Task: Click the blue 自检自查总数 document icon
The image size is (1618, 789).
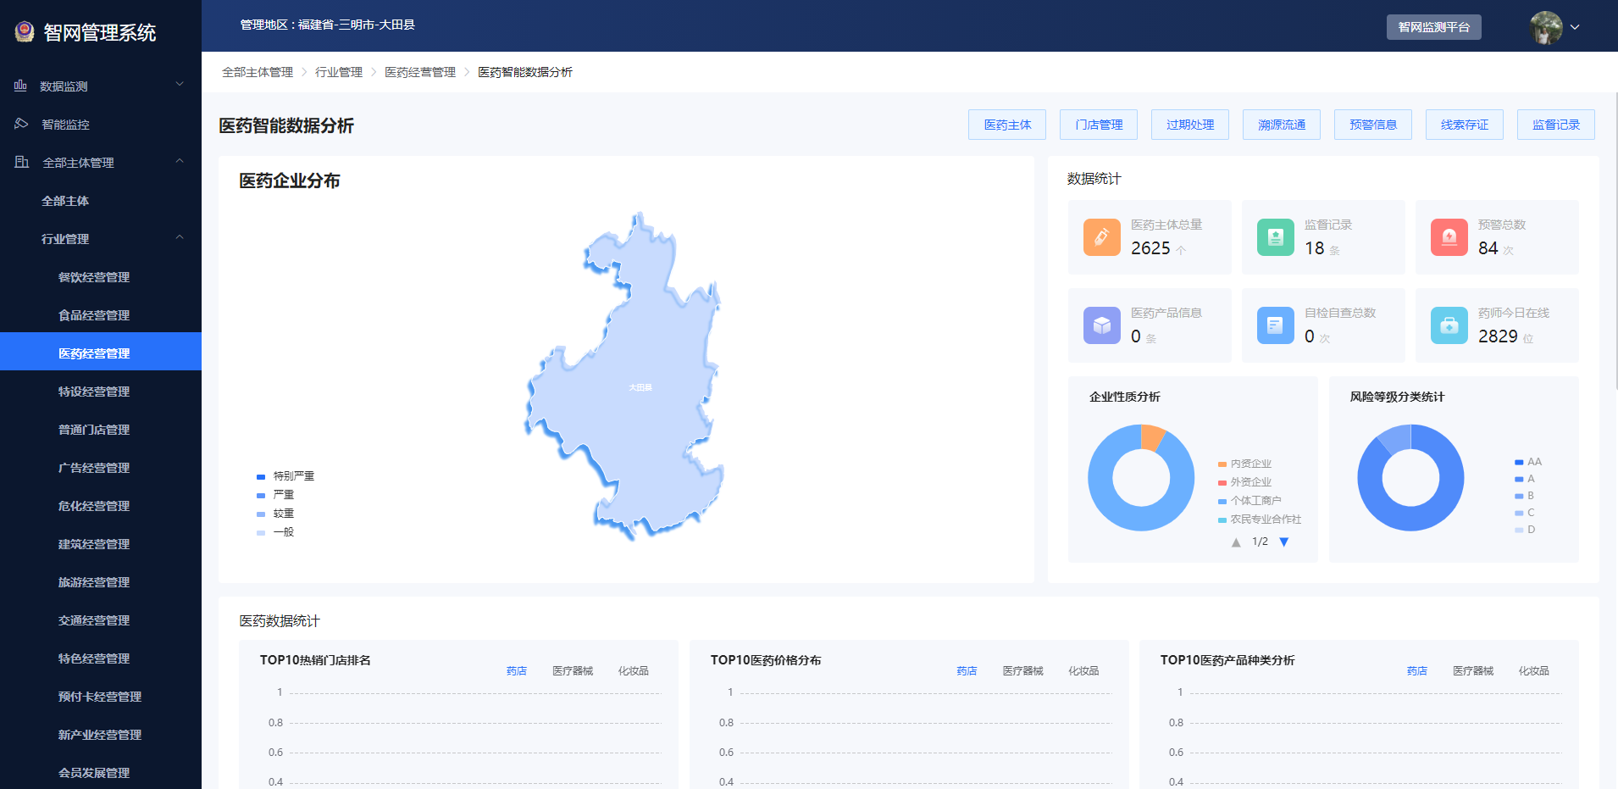Action: point(1275,325)
